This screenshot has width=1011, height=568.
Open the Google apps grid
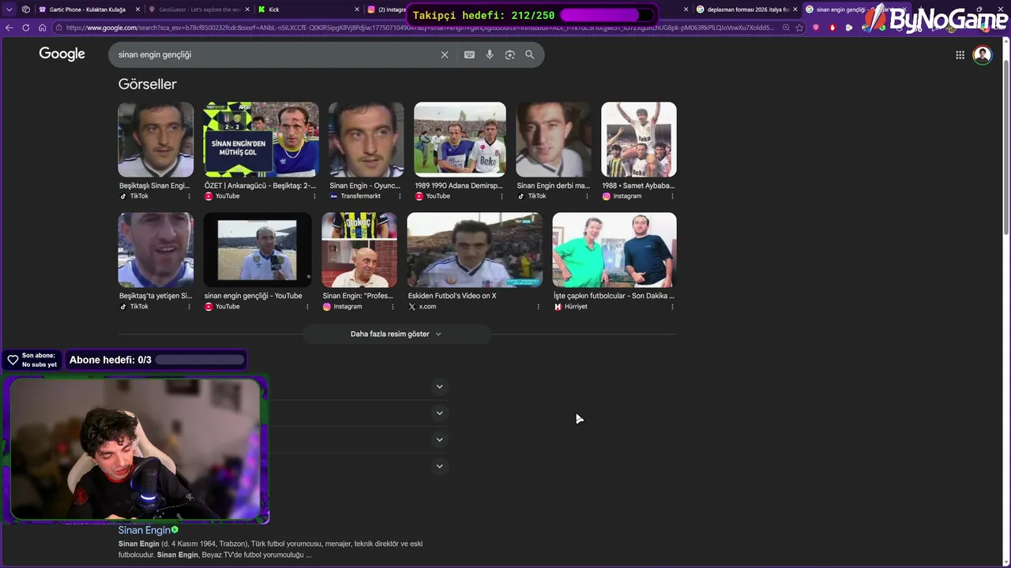tap(960, 54)
